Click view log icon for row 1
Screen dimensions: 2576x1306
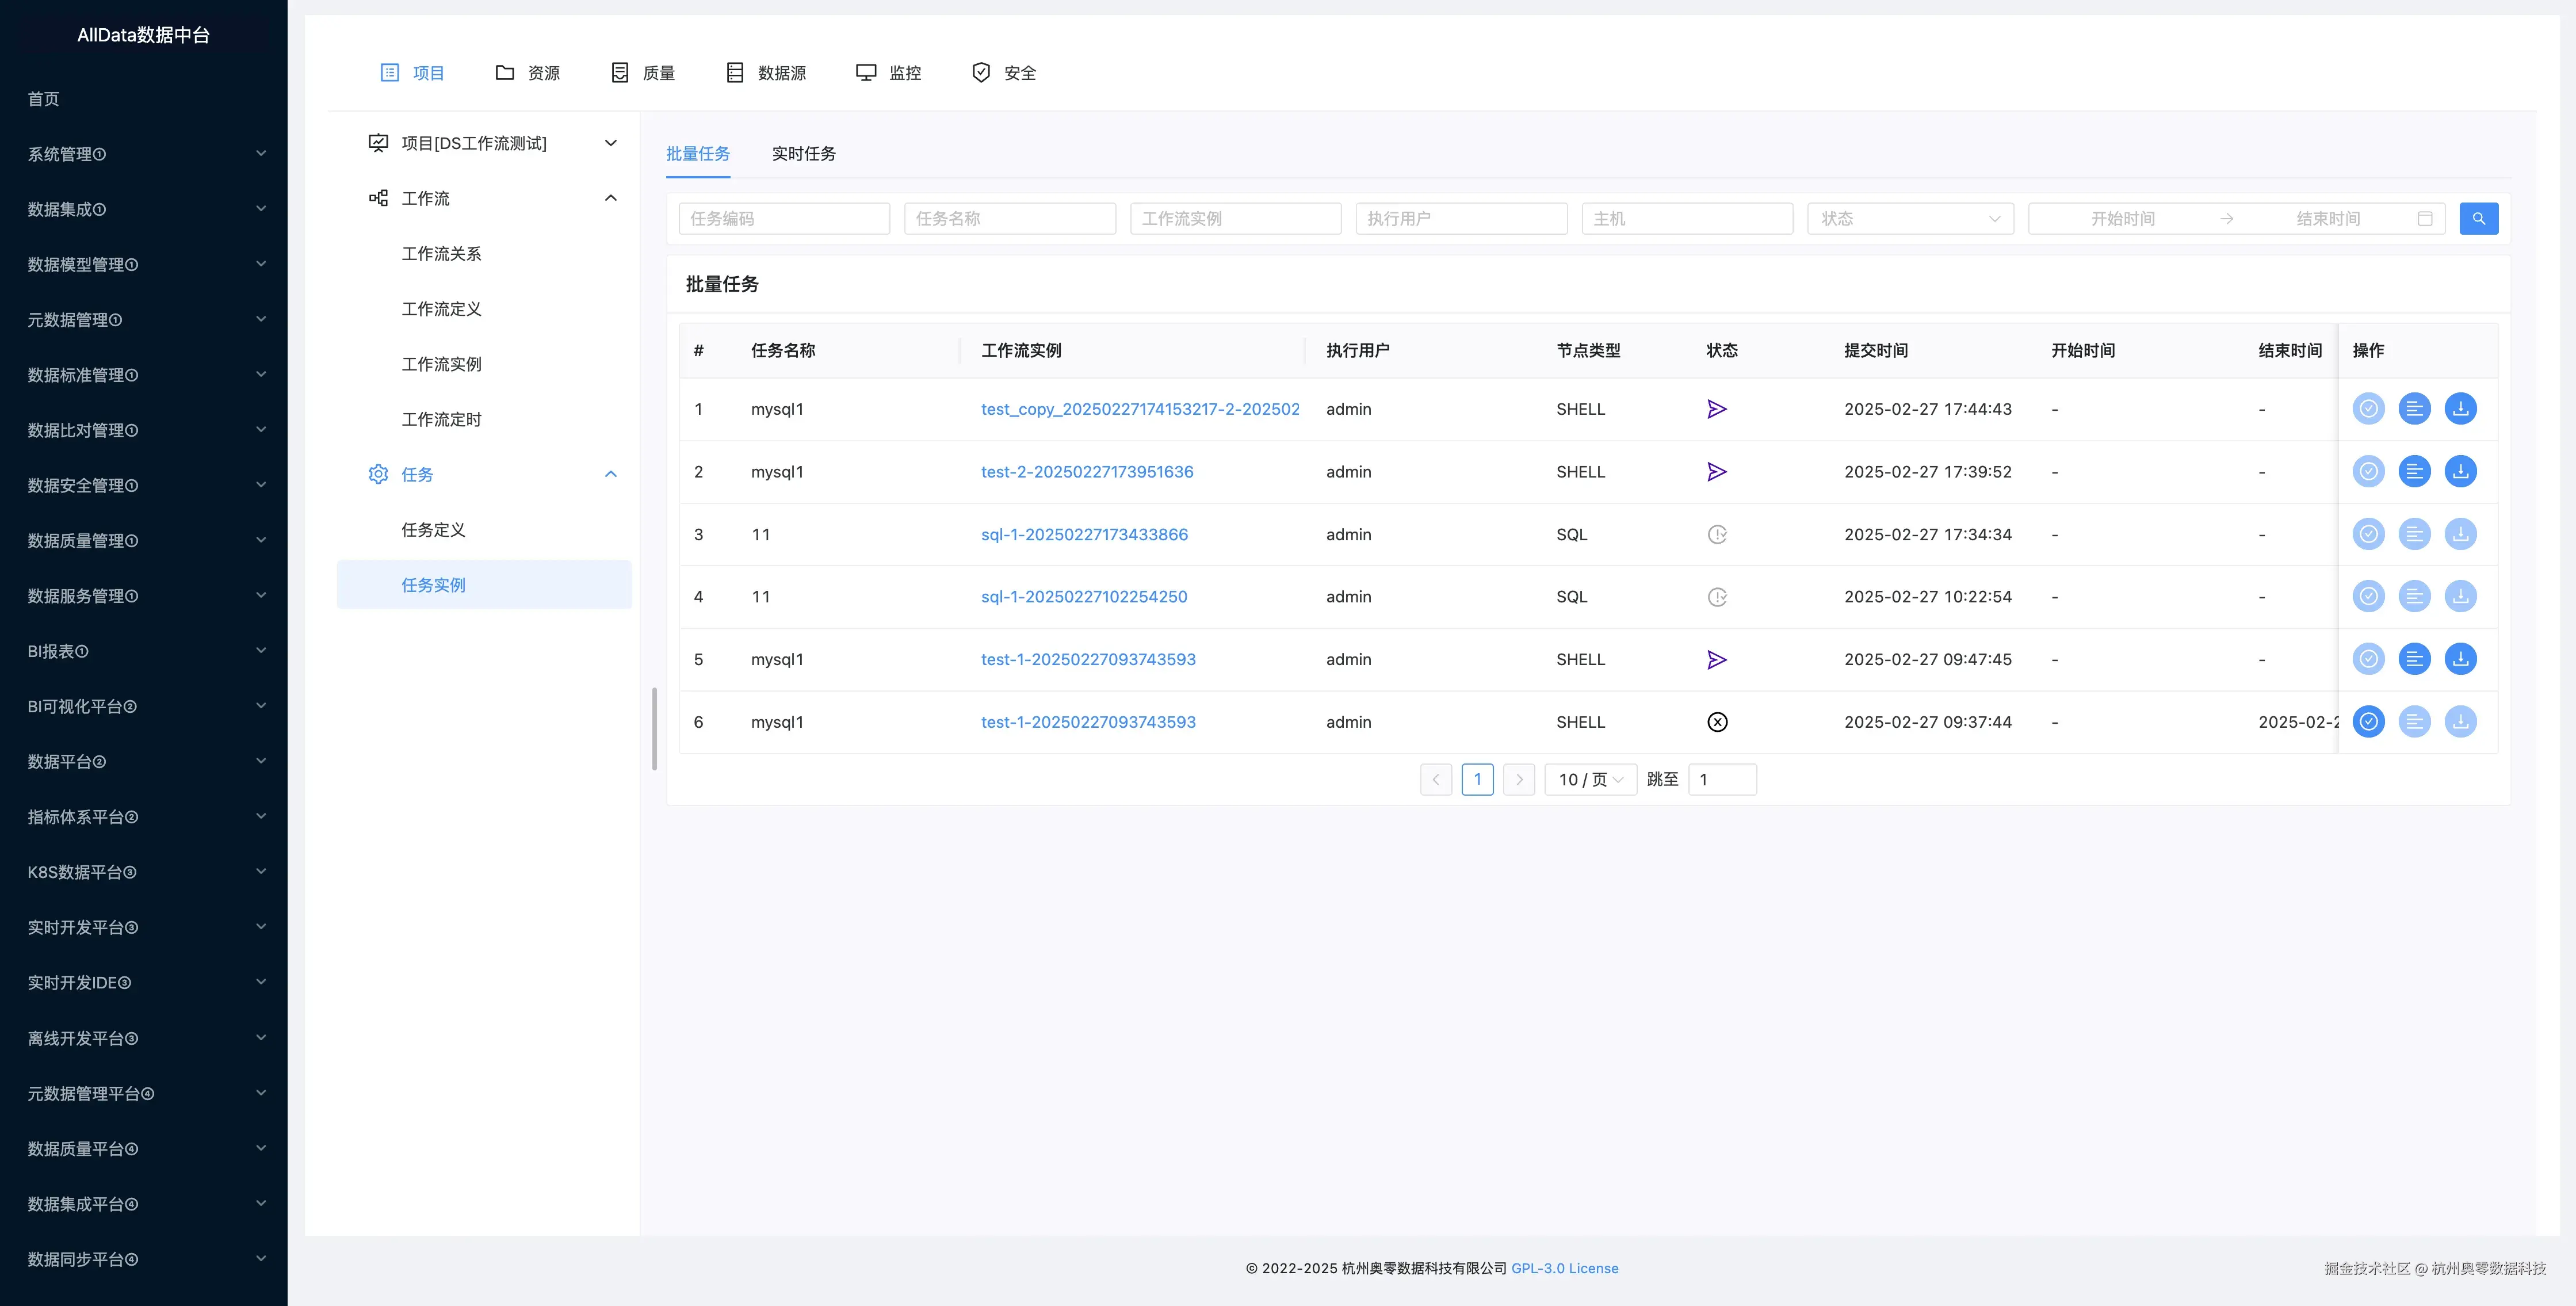tap(2414, 408)
